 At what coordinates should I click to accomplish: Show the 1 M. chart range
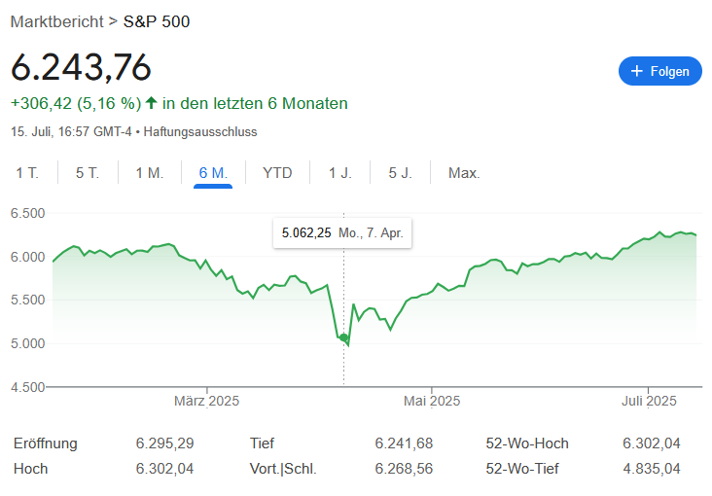tap(149, 173)
